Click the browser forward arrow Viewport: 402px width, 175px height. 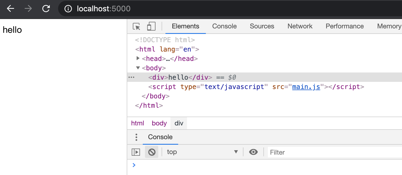28,9
